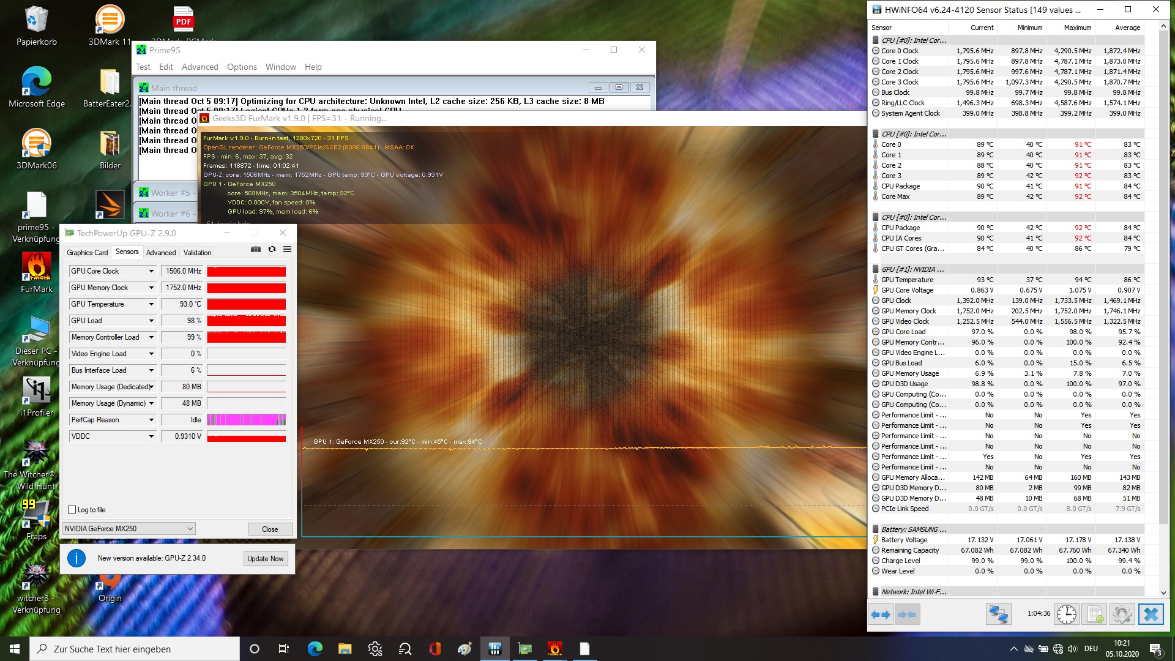Open GPU-Z hamburger menu
The image size is (1175, 661).
coord(287,249)
